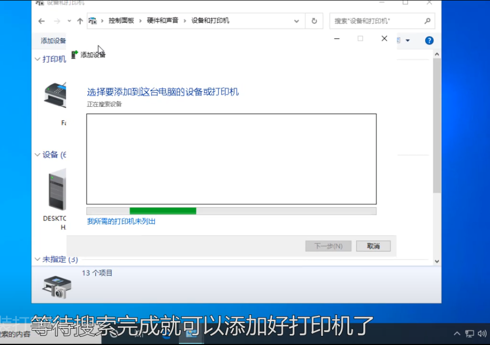Open the network tray icon
Screen dimensions: 490x345
tap(470, 334)
